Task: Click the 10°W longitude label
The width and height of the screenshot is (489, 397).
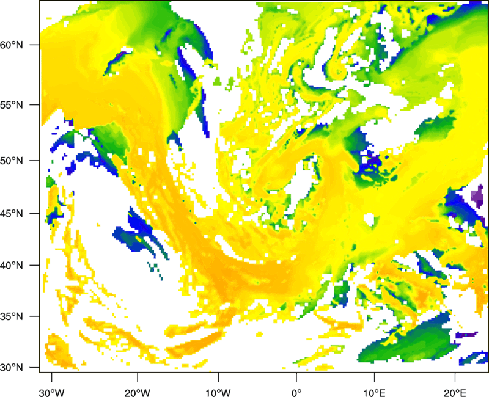Action: point(218,393)
